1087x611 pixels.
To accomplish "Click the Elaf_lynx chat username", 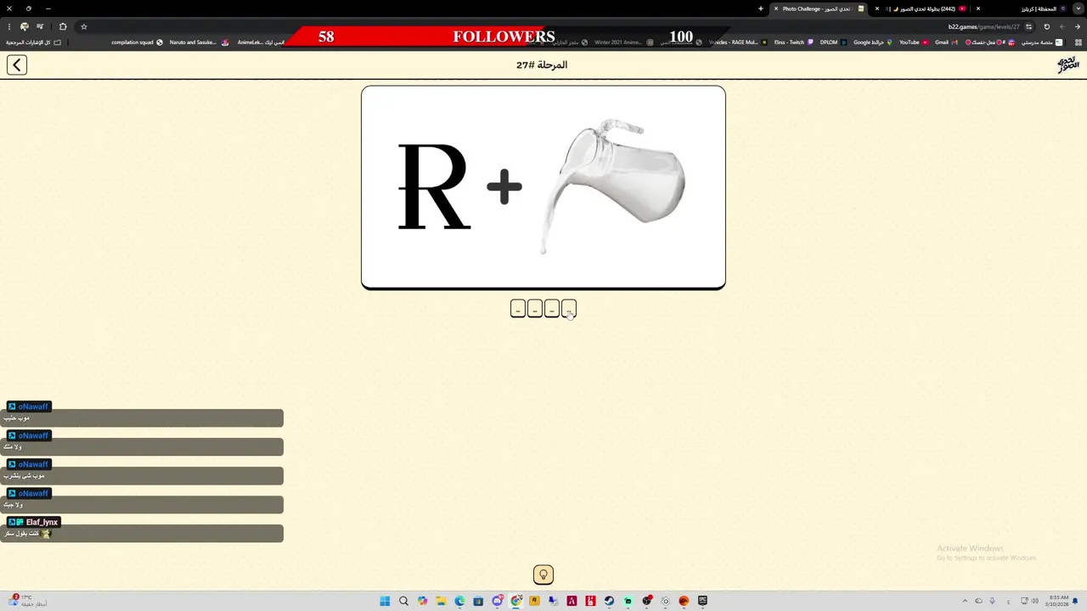I will (x=42, y=522).
